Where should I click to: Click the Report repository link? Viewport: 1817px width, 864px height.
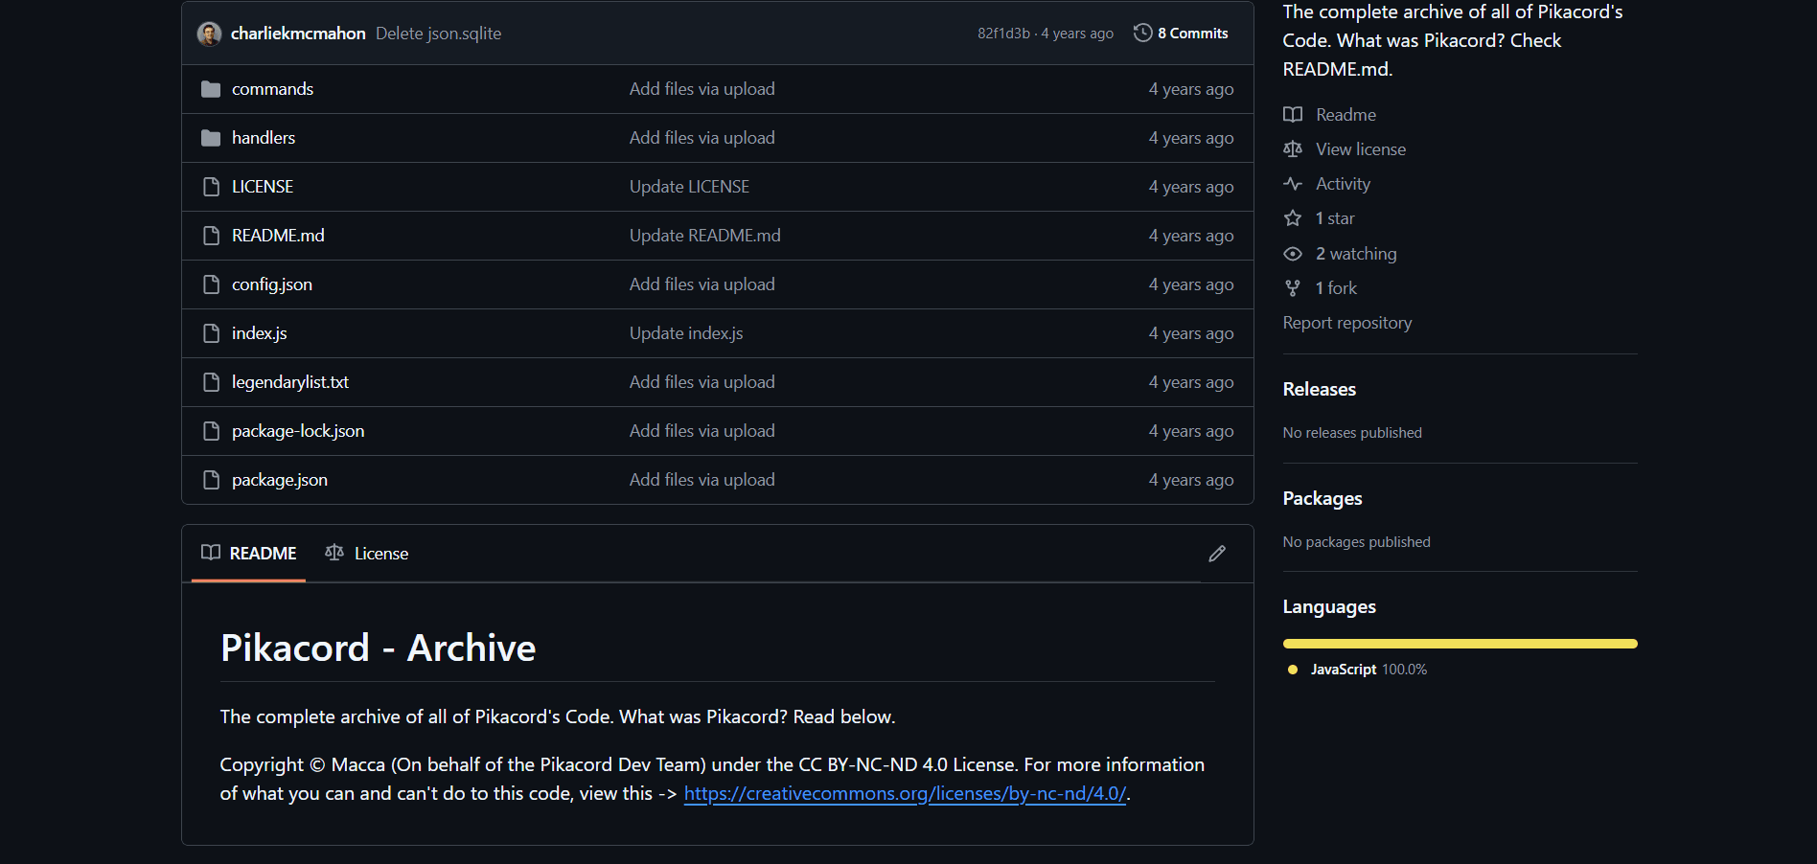[x=1346, y=323]
